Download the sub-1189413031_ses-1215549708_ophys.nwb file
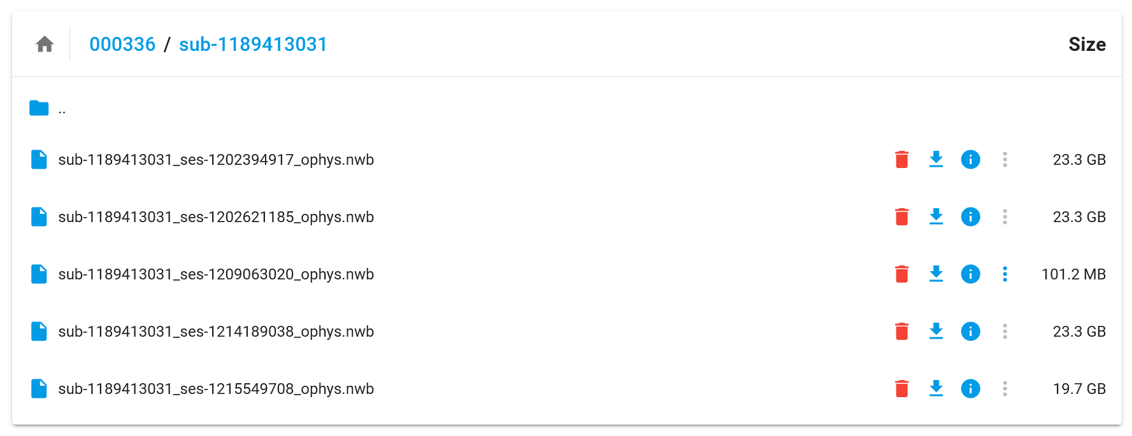Viewport: 1132px width, 436px height. (936, 388)
